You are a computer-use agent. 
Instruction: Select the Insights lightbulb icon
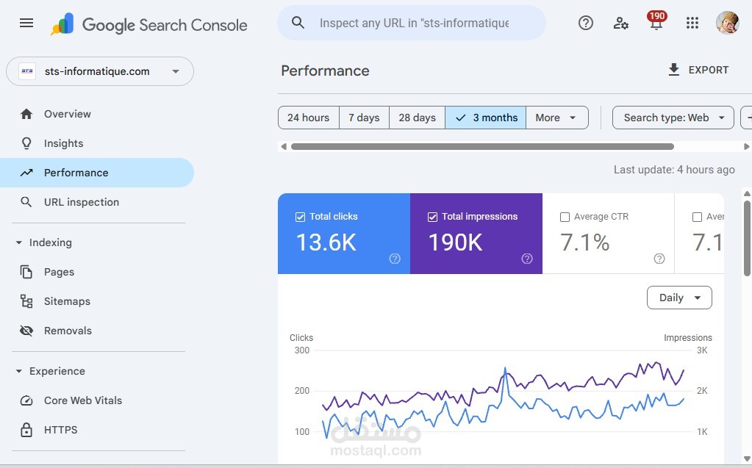click(26, 143)
